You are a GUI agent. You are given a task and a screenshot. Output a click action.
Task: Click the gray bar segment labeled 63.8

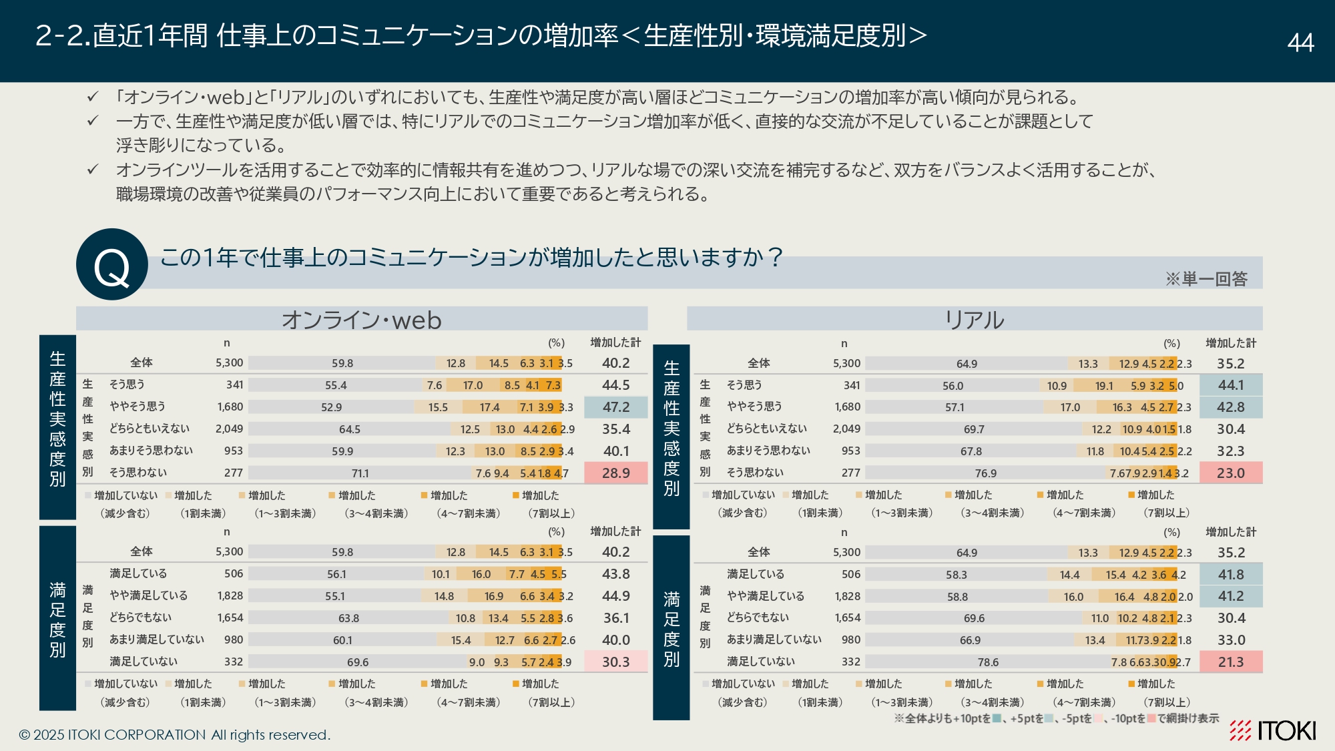point(348,617)
